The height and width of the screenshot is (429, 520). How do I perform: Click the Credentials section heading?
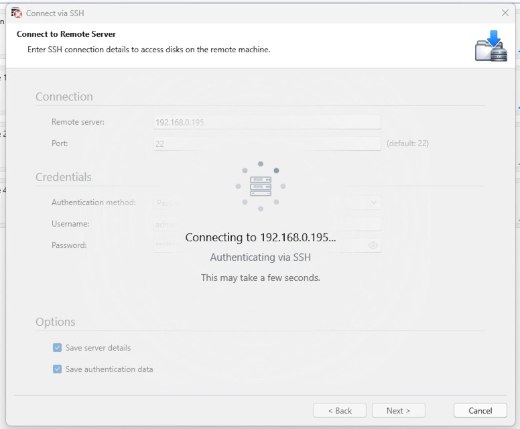click(x=64, y=177)
